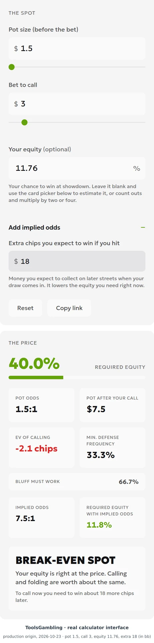Click the EV of Calling card
The height and width of the screenshot is (643, 154).
(x=41, y=447)
